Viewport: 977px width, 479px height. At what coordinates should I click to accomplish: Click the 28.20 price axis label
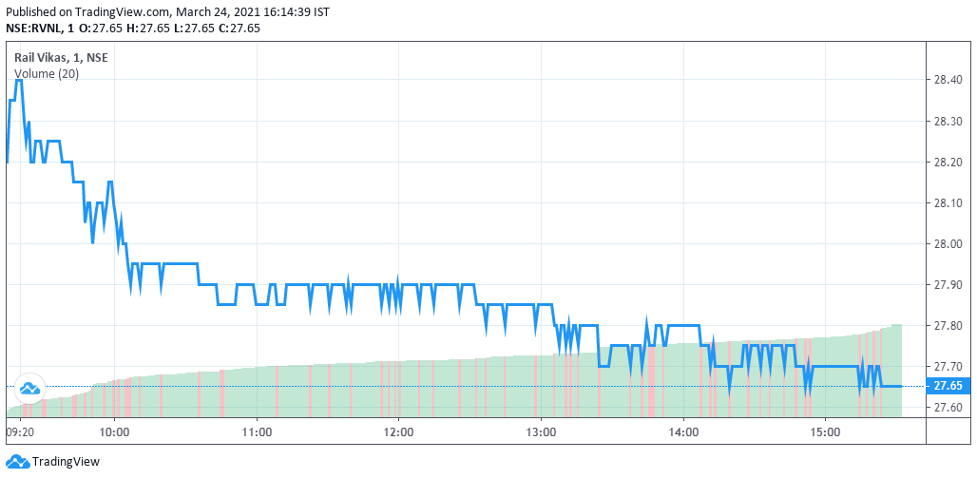point(948,163)
